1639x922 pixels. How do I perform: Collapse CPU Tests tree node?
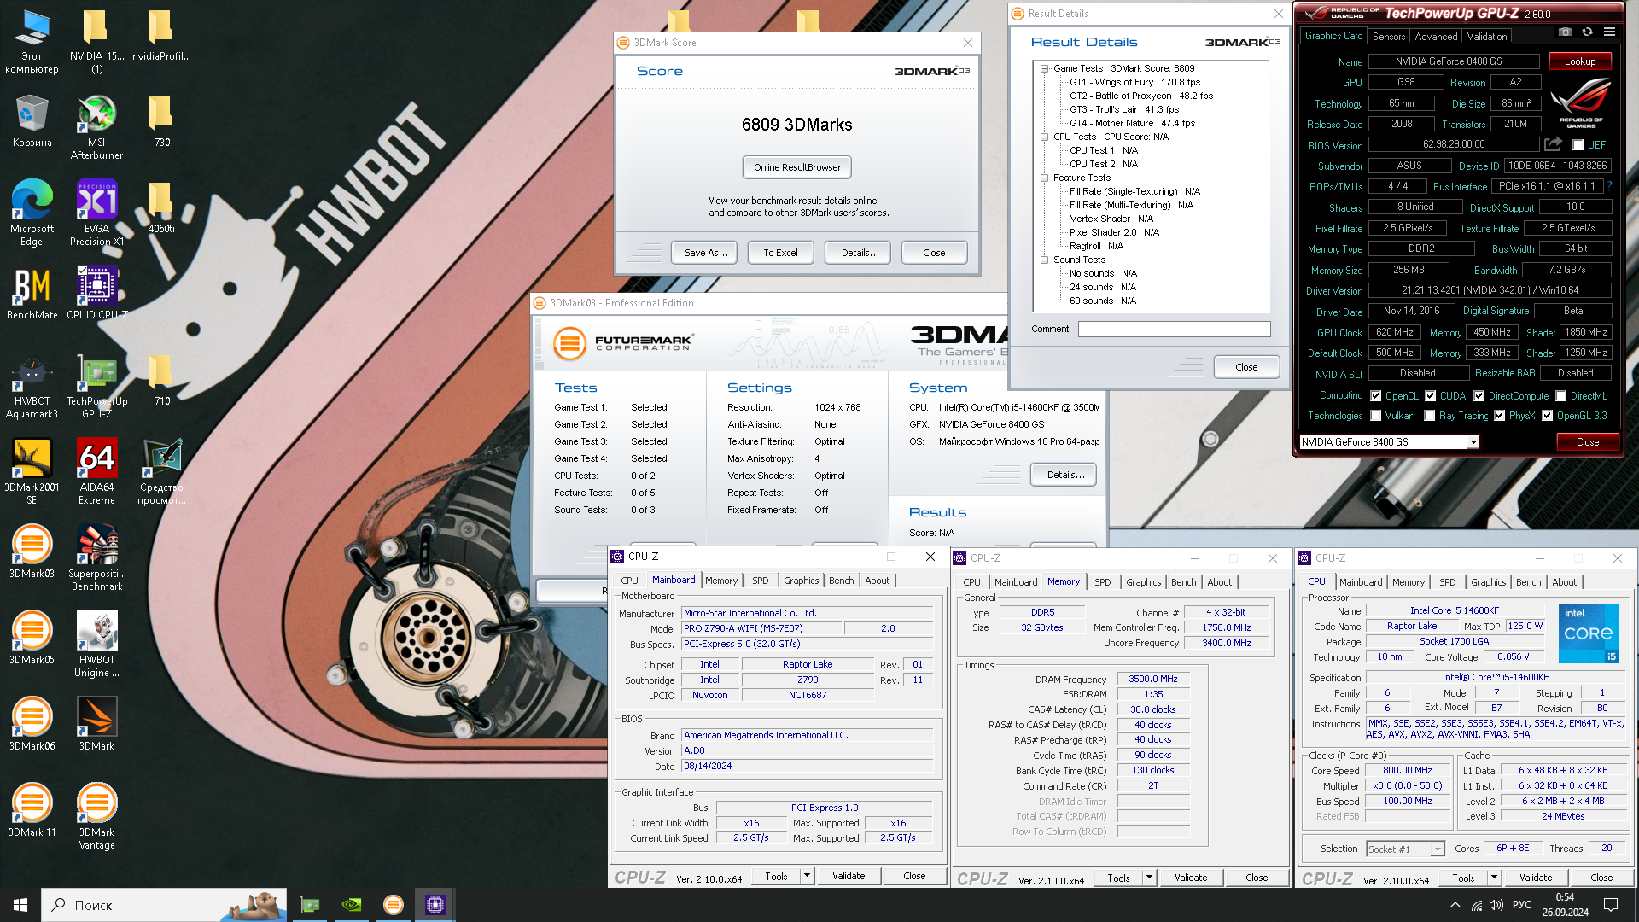coord(1043,137)
